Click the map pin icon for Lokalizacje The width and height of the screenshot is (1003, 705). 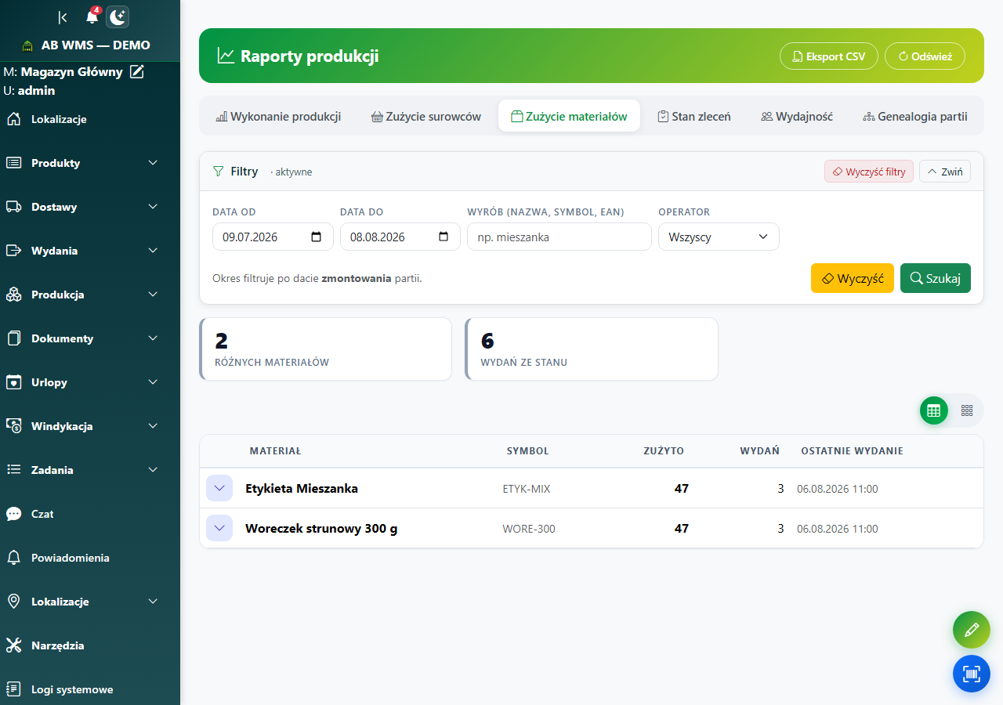[13, 602]
